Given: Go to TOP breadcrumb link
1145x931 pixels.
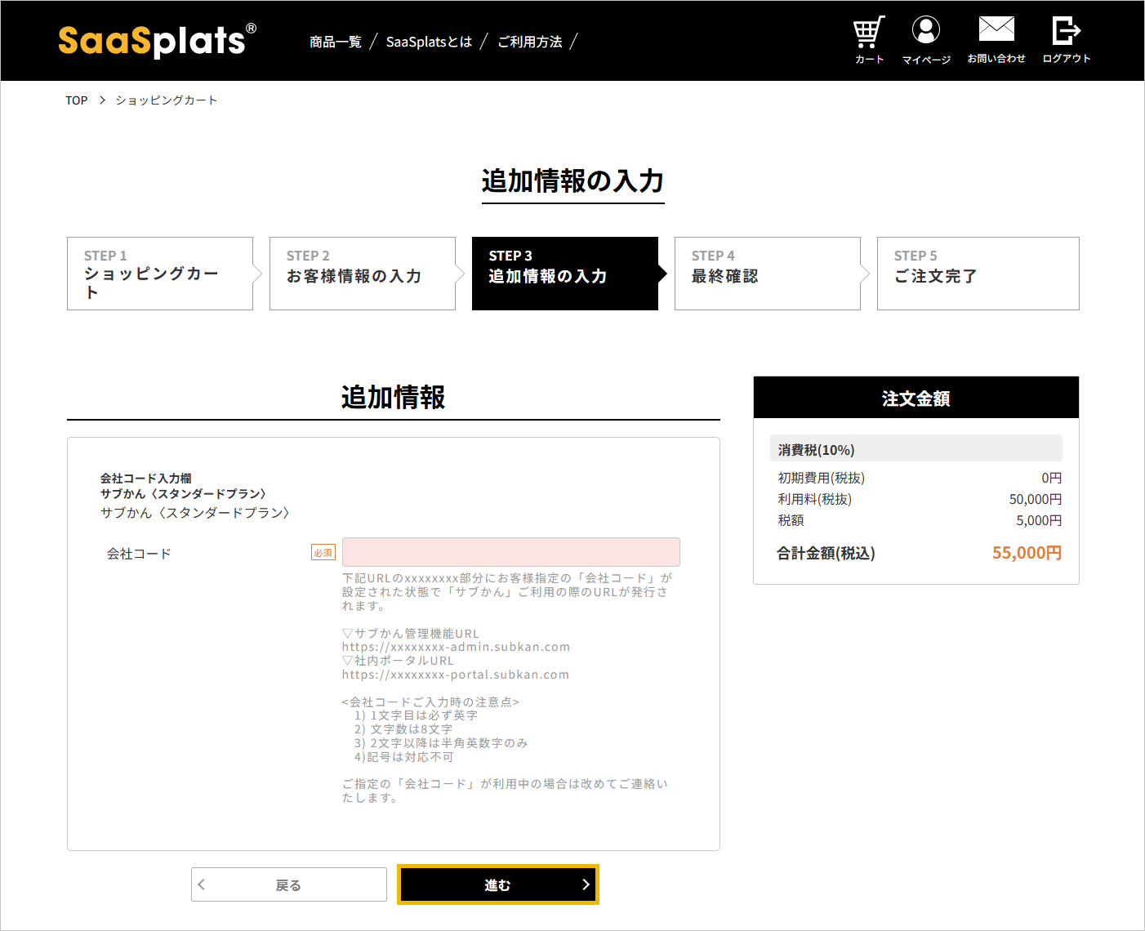Looking at the screenshot, I should click(77, 100).
